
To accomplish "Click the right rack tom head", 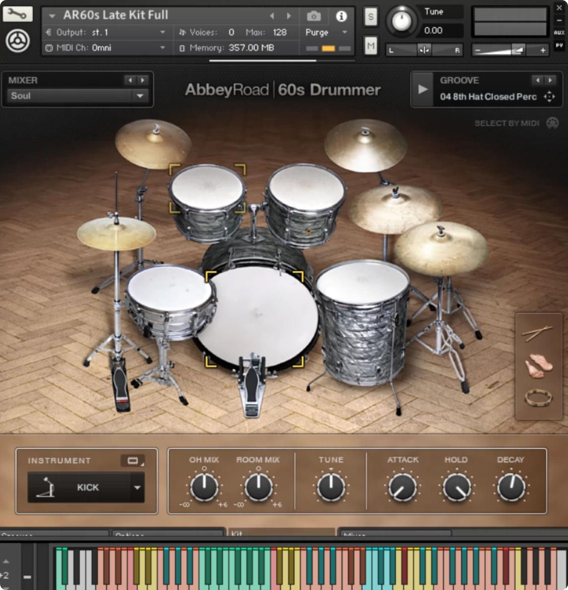I will (x=306, y=187).
